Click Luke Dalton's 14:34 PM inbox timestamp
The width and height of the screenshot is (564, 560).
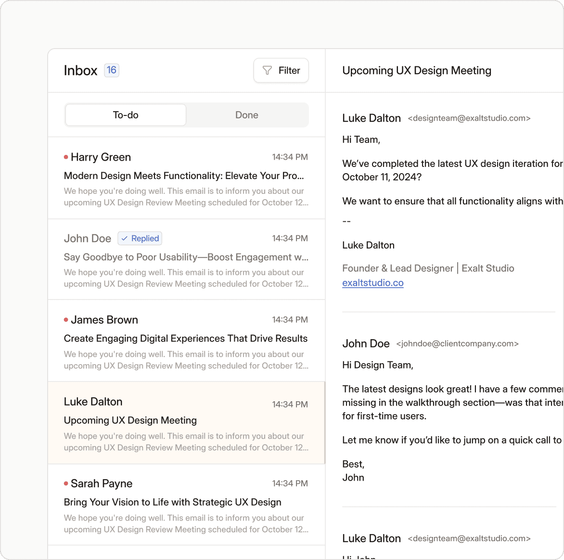[x=290, y=405]
